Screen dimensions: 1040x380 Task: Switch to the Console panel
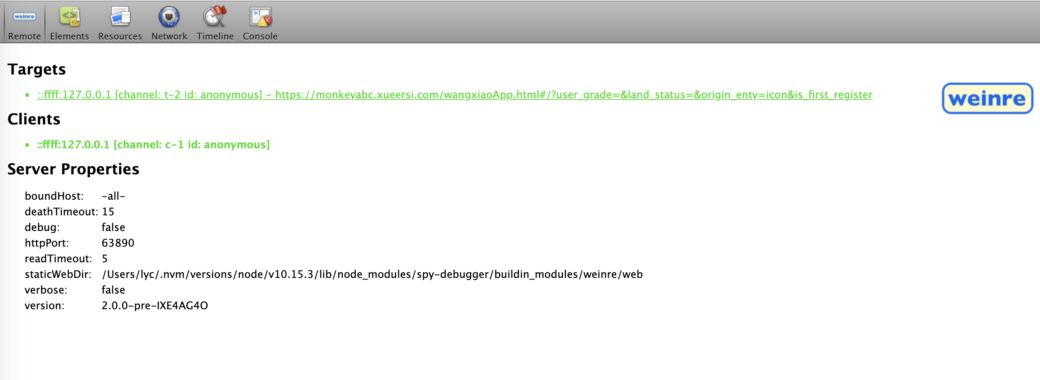click(260, 23)
